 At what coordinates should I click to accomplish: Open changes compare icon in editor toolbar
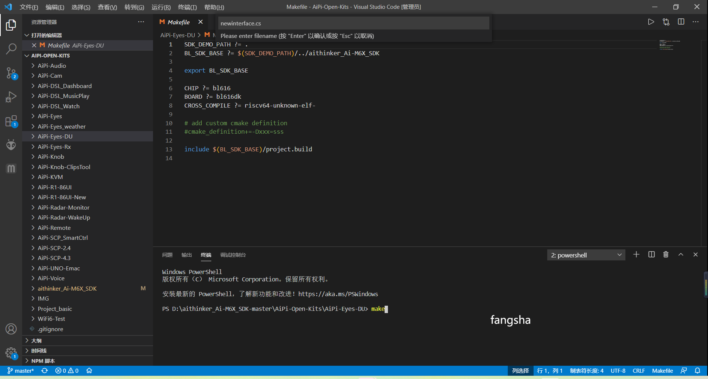pyautogui.click(x=666, y=22)
